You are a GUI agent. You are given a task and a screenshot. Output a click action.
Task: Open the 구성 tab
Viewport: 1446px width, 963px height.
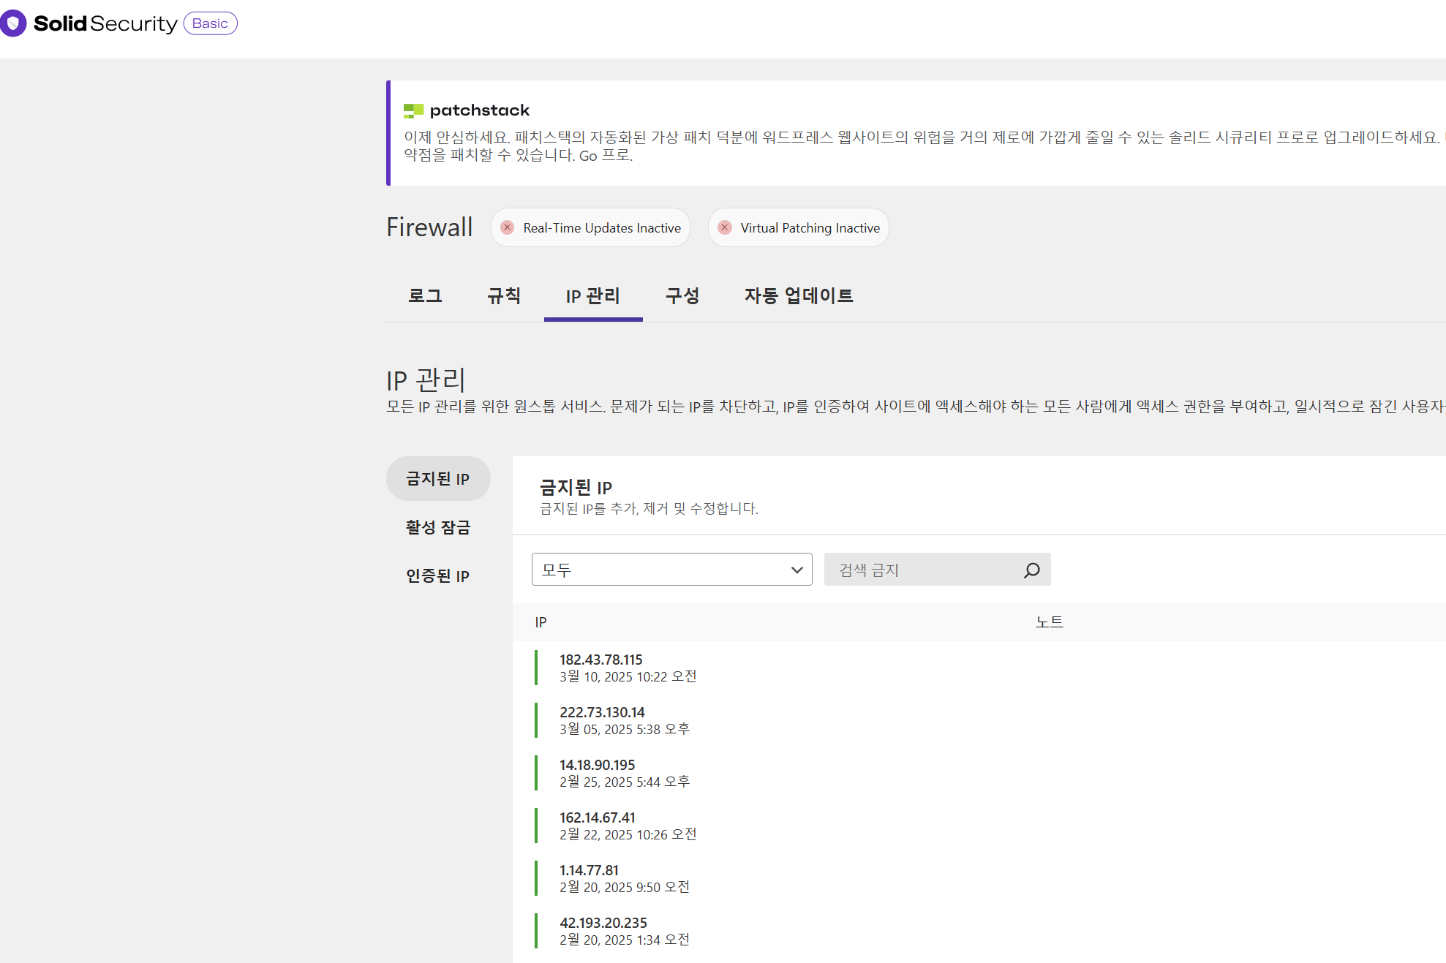pyautogui.click(x=682, y=295)
